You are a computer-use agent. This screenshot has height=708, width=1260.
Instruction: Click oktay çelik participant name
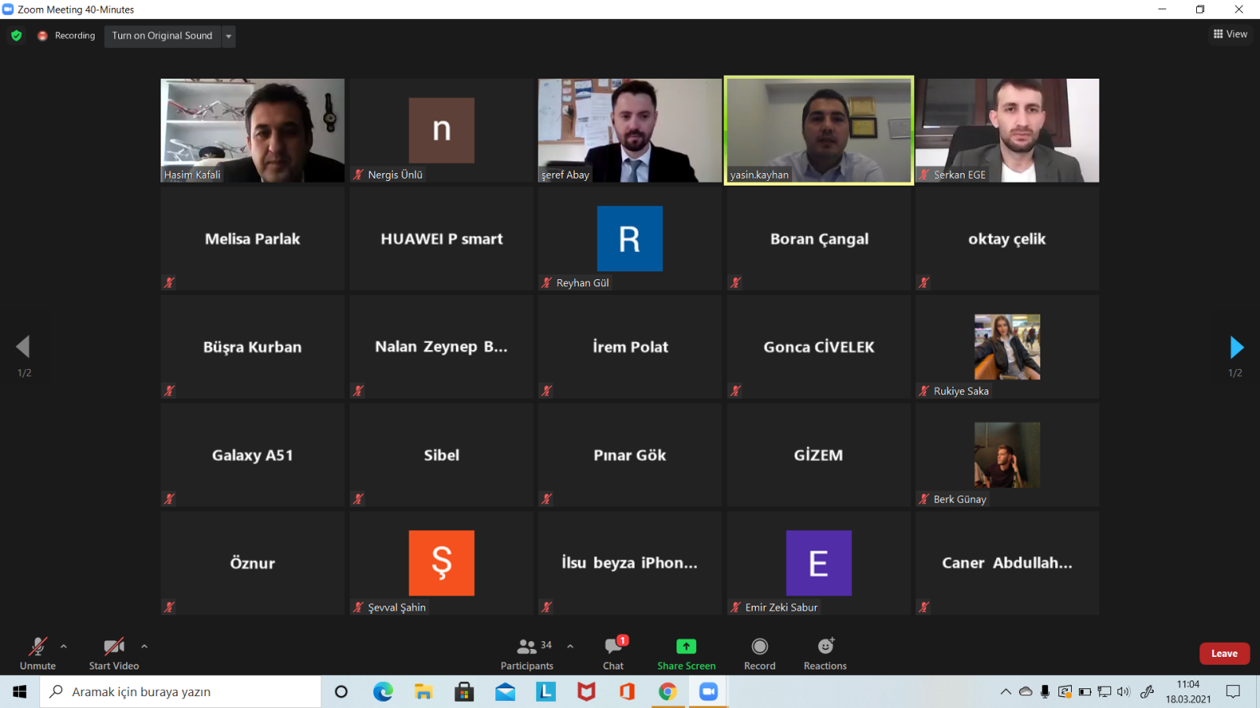pyautogui.click(x=1007, y=239)
